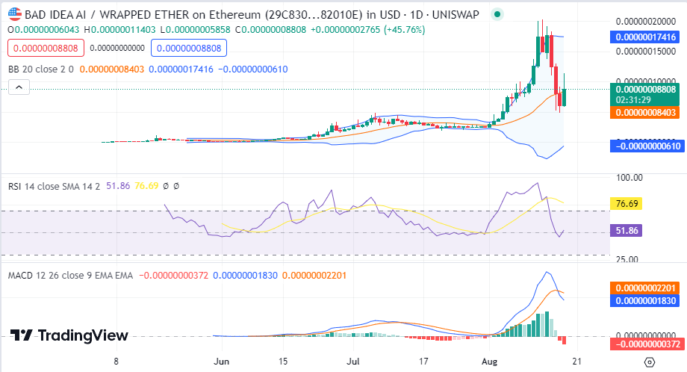Click the US flag symbol logo icon

(15, 14)
